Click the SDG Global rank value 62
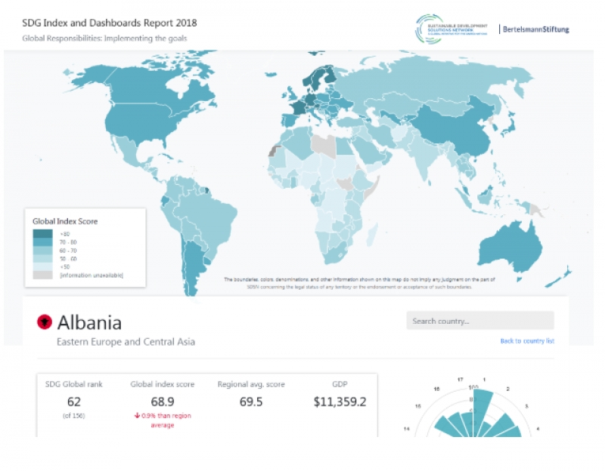 point(73,402)
